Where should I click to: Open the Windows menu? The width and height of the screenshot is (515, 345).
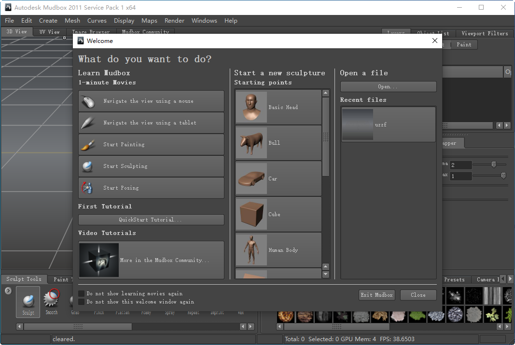204,20
